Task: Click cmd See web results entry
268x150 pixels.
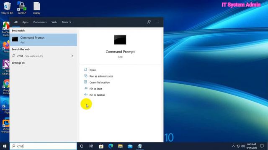Action: coord(43,56)
